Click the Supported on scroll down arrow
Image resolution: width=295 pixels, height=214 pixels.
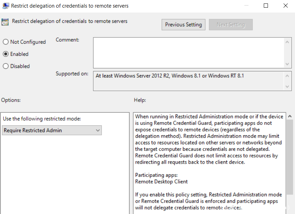(287, 86)
